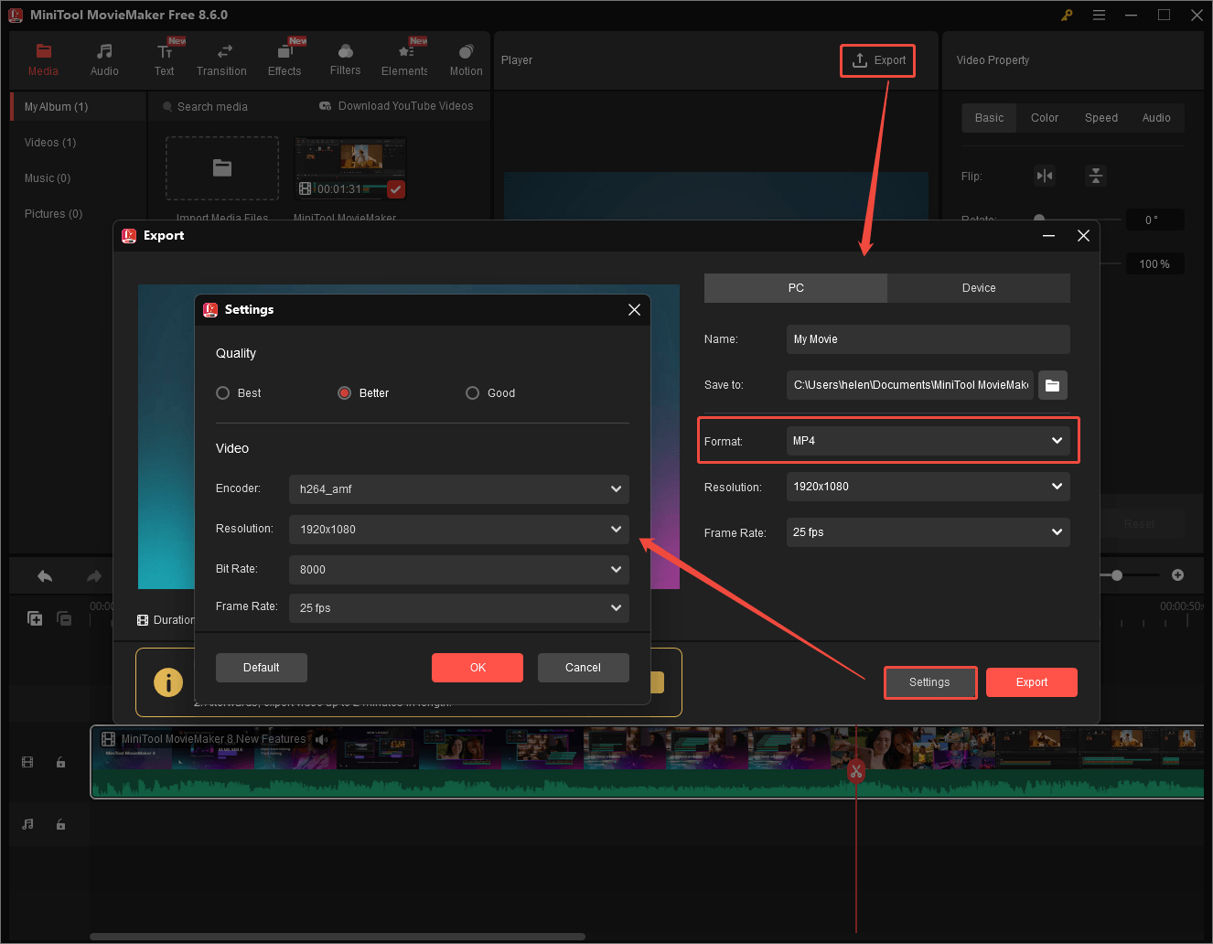Click the Default button in Settings
This screenshot has width=1213, height=944.
(262, 668)
